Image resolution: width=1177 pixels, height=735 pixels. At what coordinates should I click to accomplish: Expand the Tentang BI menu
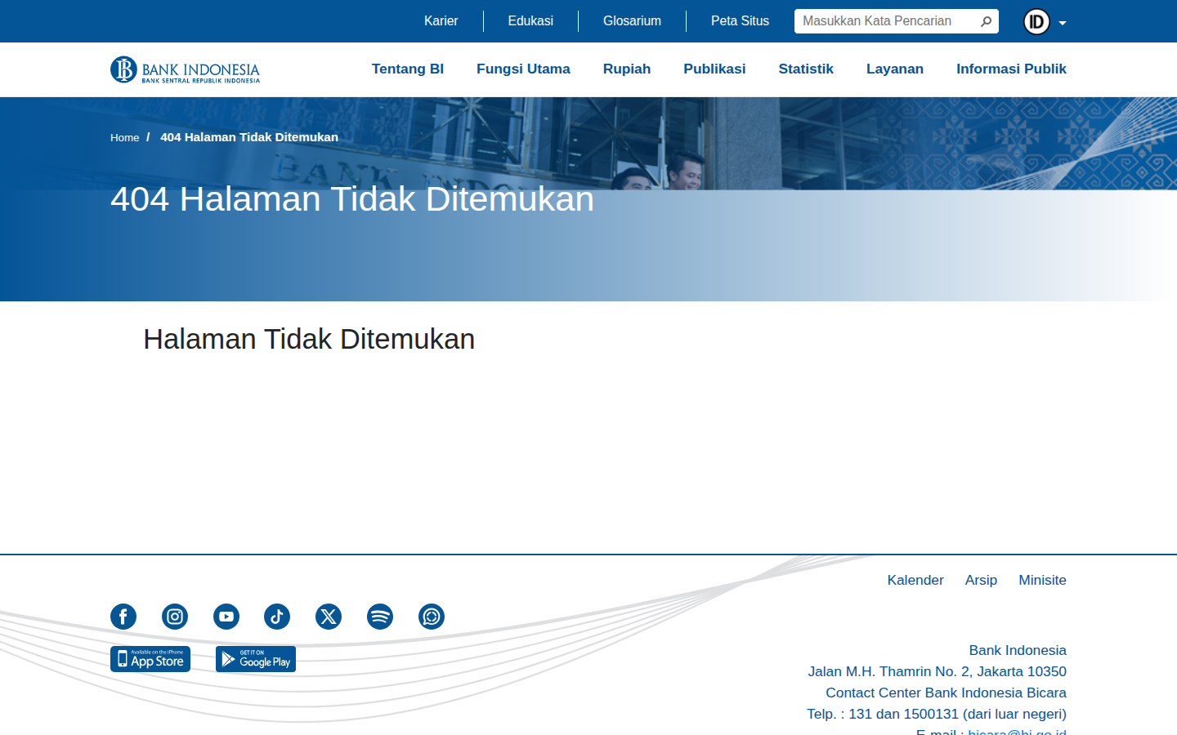pyautogui.click(x=408, y=69)
